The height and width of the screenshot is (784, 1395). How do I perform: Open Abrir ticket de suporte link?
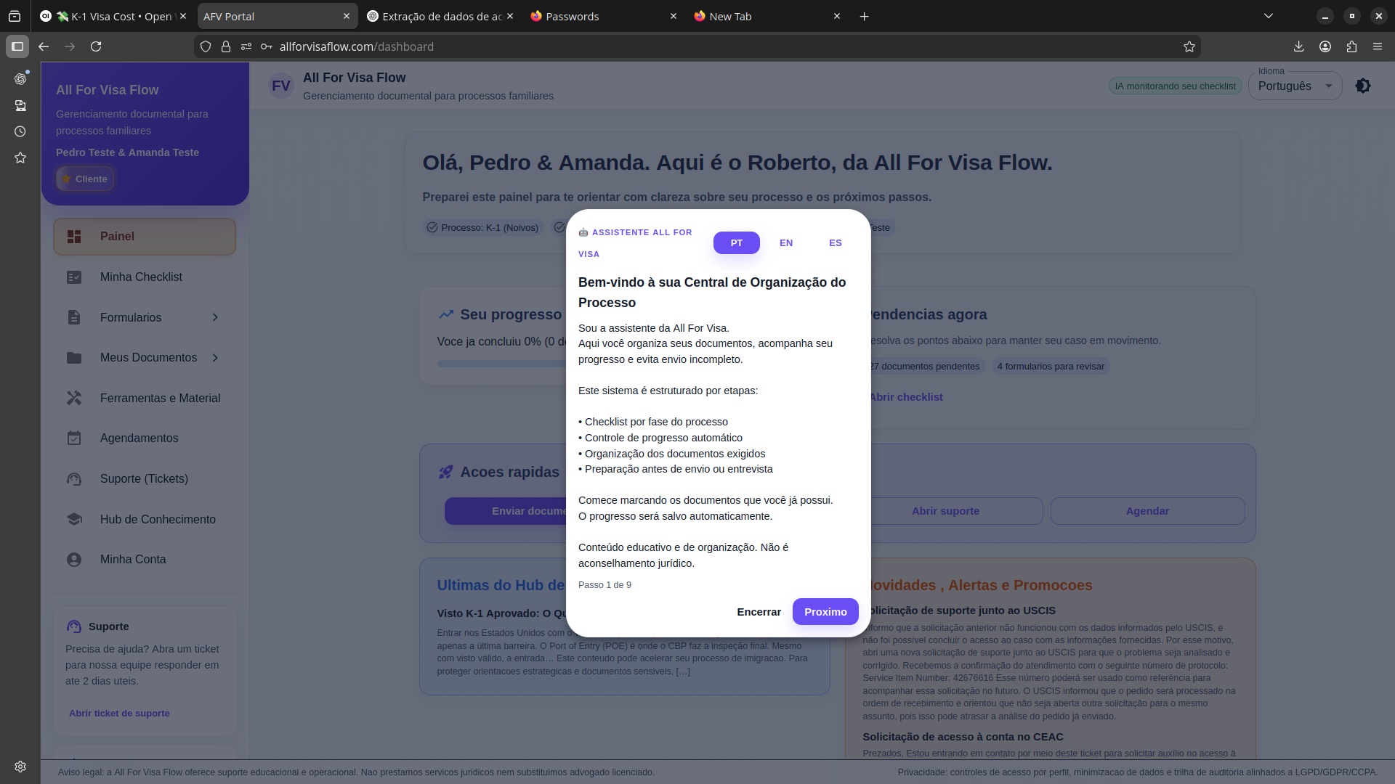pos(119,713)
